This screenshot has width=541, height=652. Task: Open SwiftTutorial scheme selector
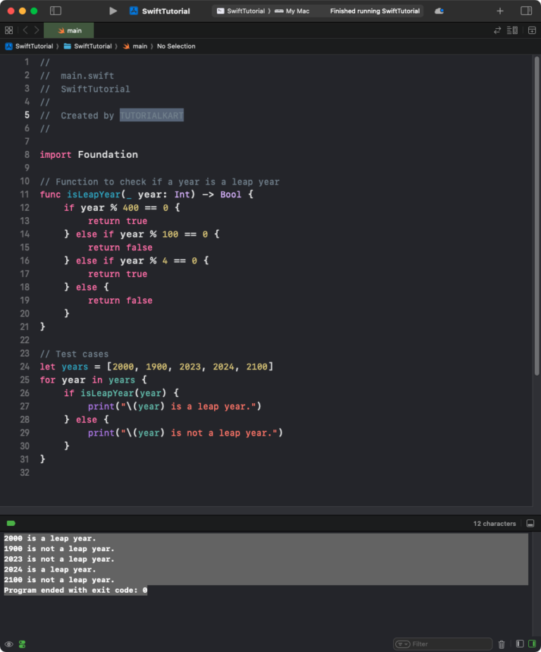241,11
